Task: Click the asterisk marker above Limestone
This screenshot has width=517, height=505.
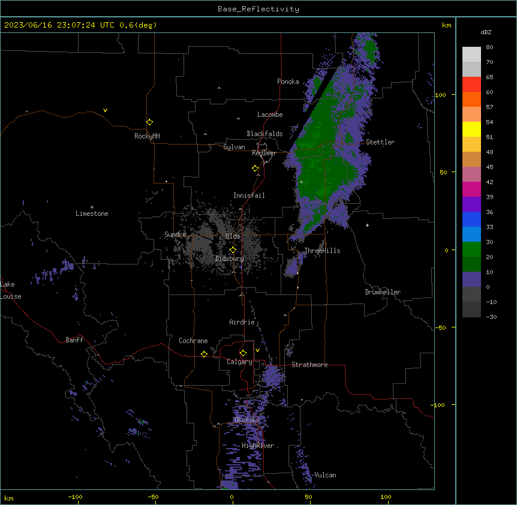Action: click(x=92, y=208)
